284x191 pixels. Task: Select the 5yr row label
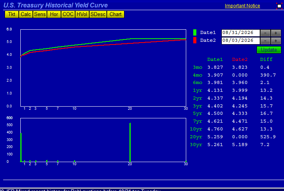198,113
